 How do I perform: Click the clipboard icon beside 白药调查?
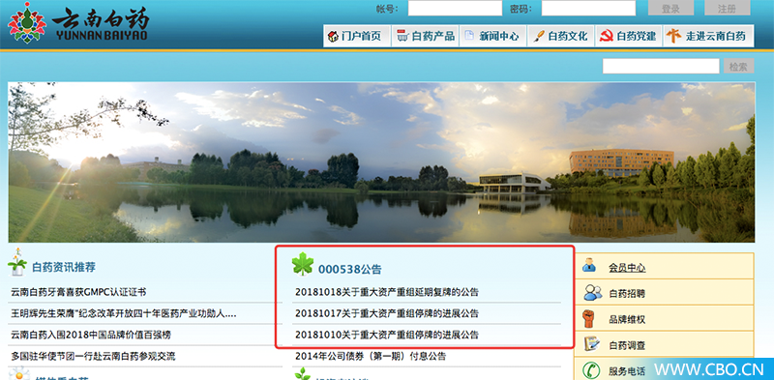click(x=591, y=343)
